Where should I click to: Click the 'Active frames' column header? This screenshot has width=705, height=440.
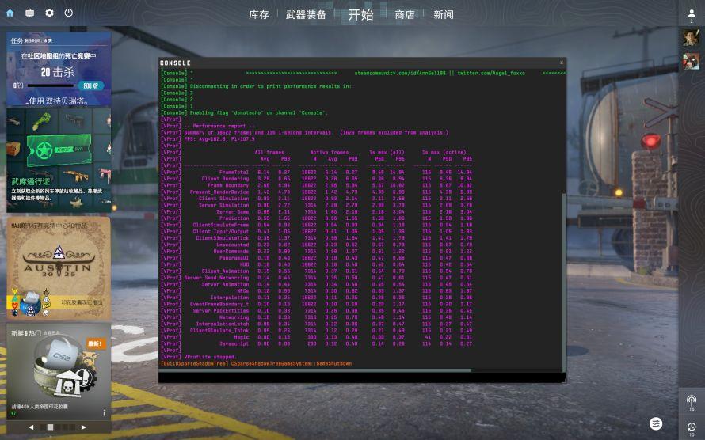click(330, 152)
